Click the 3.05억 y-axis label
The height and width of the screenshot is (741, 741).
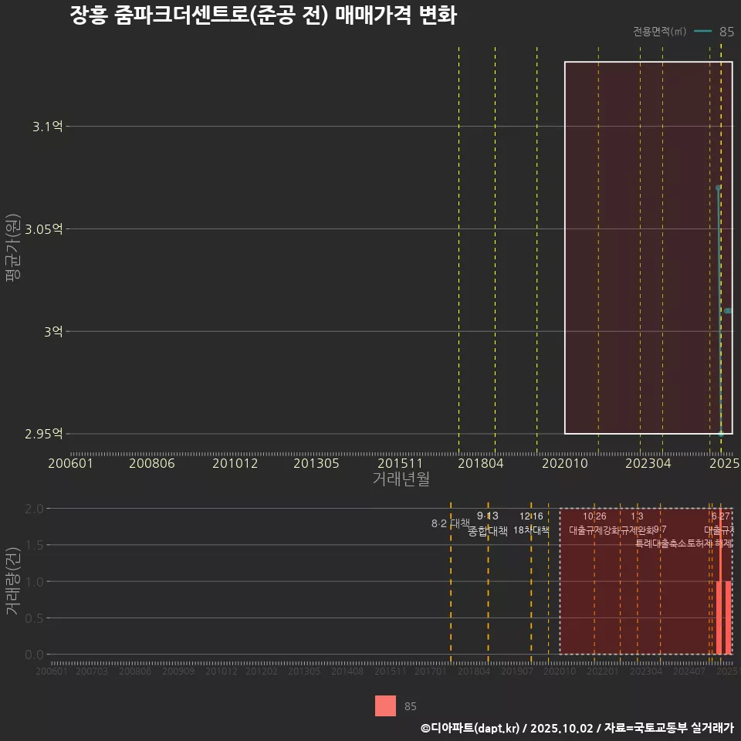click(44, 229)
